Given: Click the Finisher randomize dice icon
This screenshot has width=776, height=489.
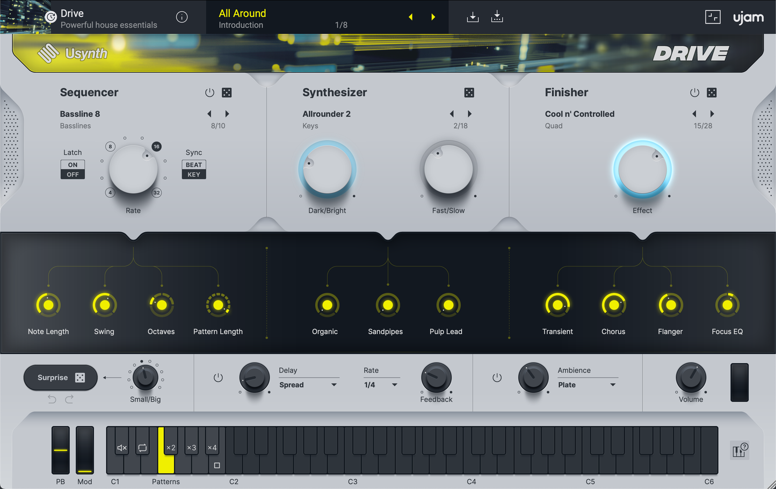Looking at the screenshot, I should (x=712, y=93).
